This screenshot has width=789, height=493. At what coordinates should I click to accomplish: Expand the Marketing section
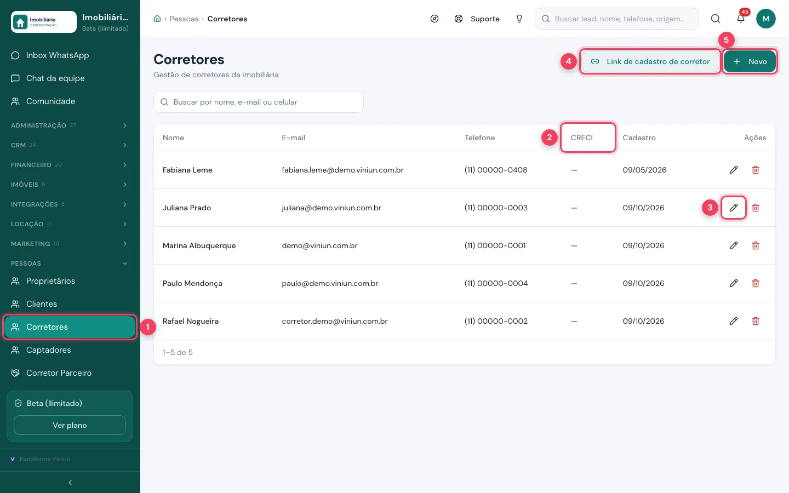click(x=70, y=244)
